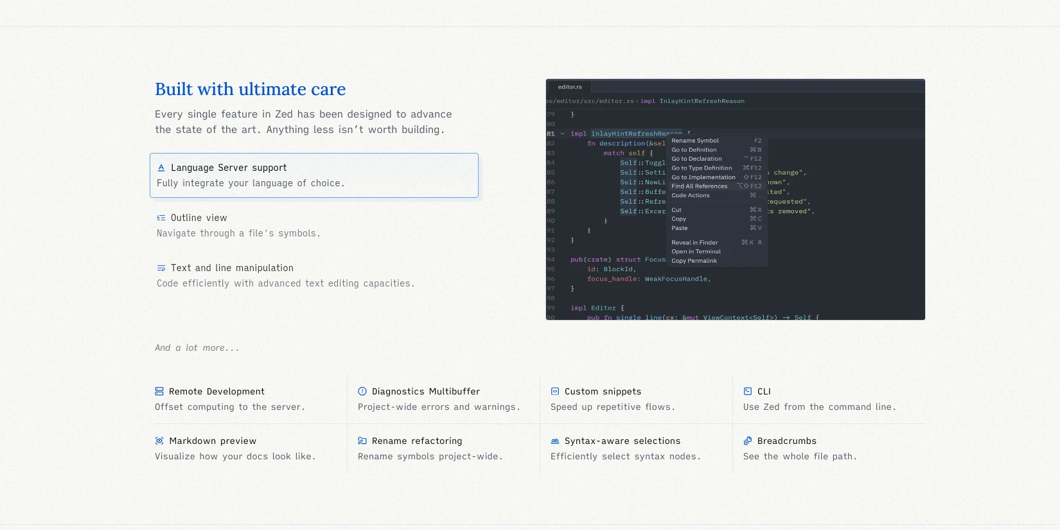Click the Custom snippets icon
This screenshot has width=1060, height=530.
click(555, 391)
